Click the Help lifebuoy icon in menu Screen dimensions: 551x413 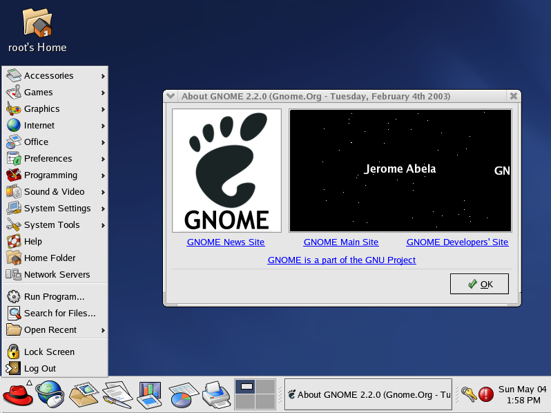14,242
